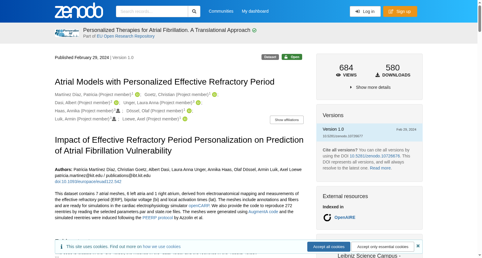Toggle Show affiliations button
The image size is (482, 258).
point(287,120)
